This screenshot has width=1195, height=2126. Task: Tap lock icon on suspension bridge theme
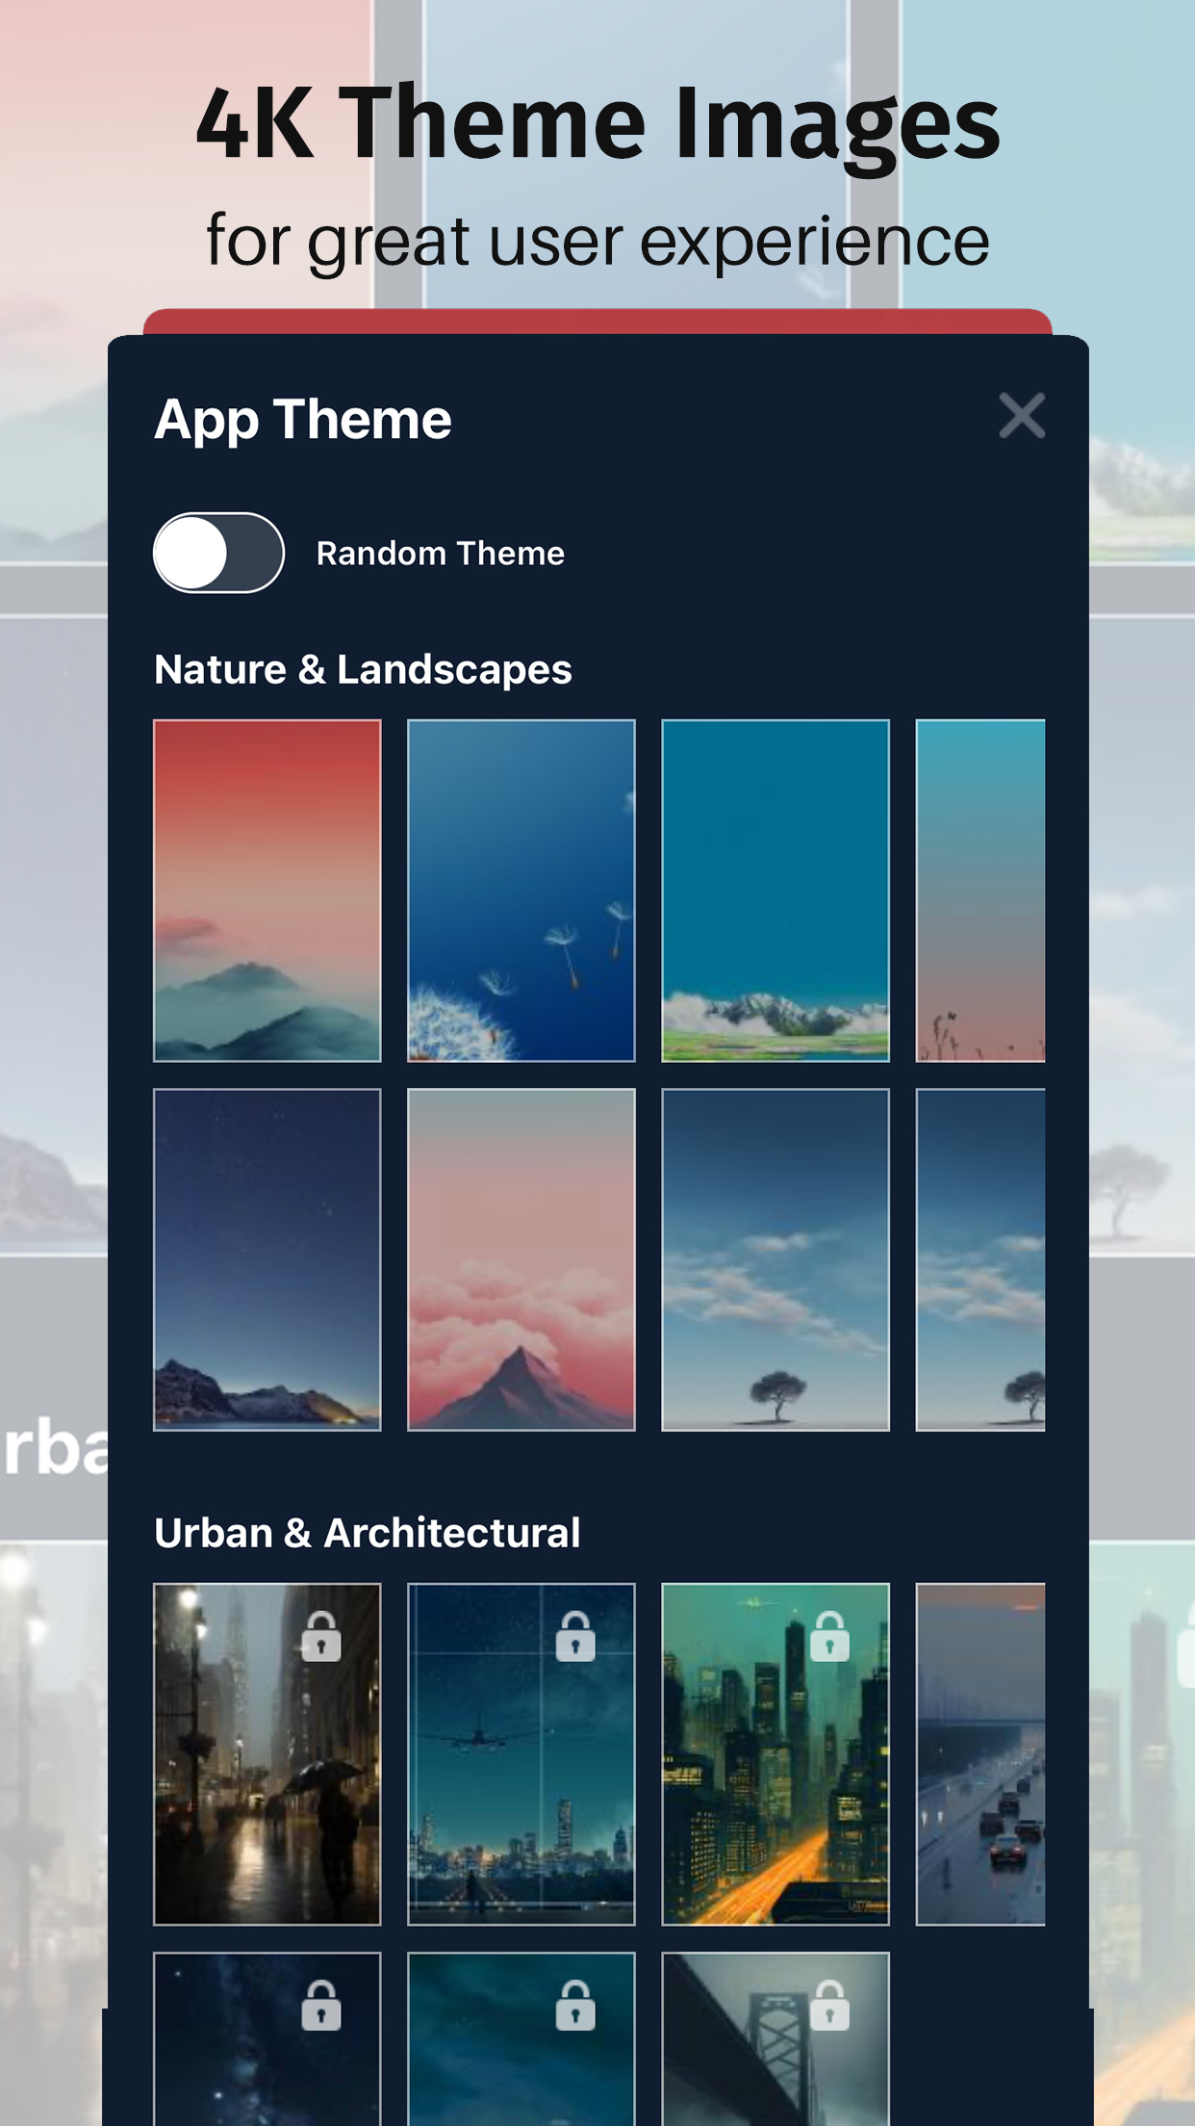(x=829, y=2007)
